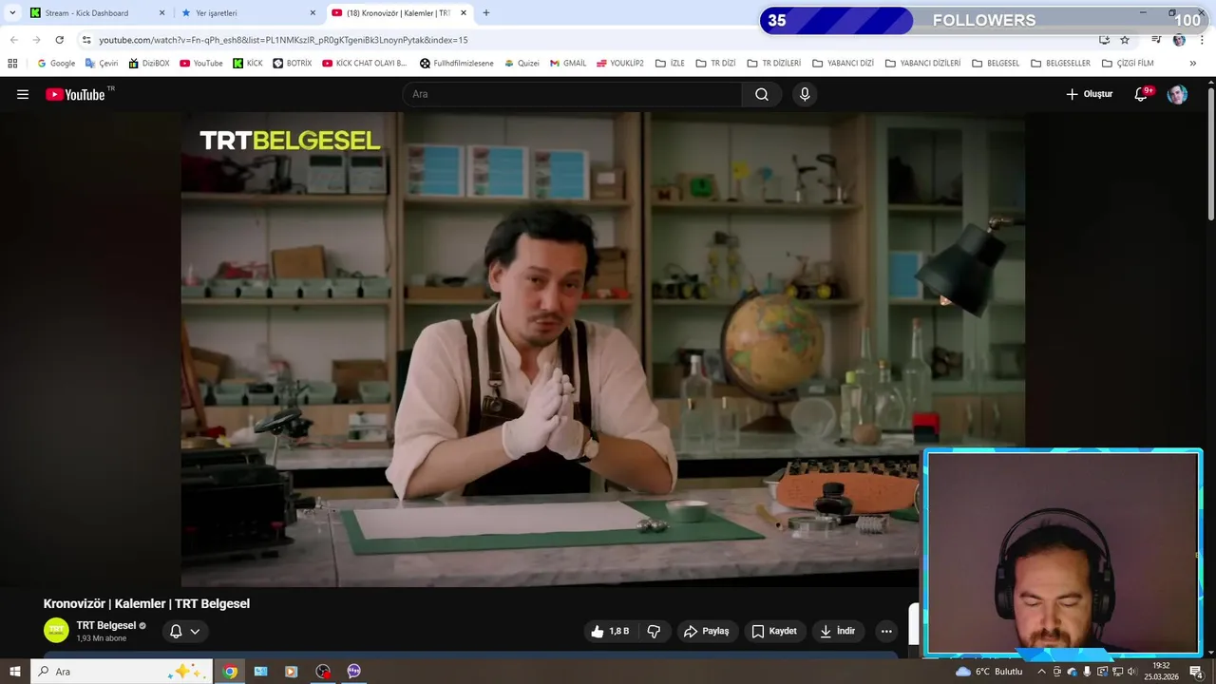Go forward with the browser forward arrow
The image size is (1216, 684).
[x=36, y=40]
